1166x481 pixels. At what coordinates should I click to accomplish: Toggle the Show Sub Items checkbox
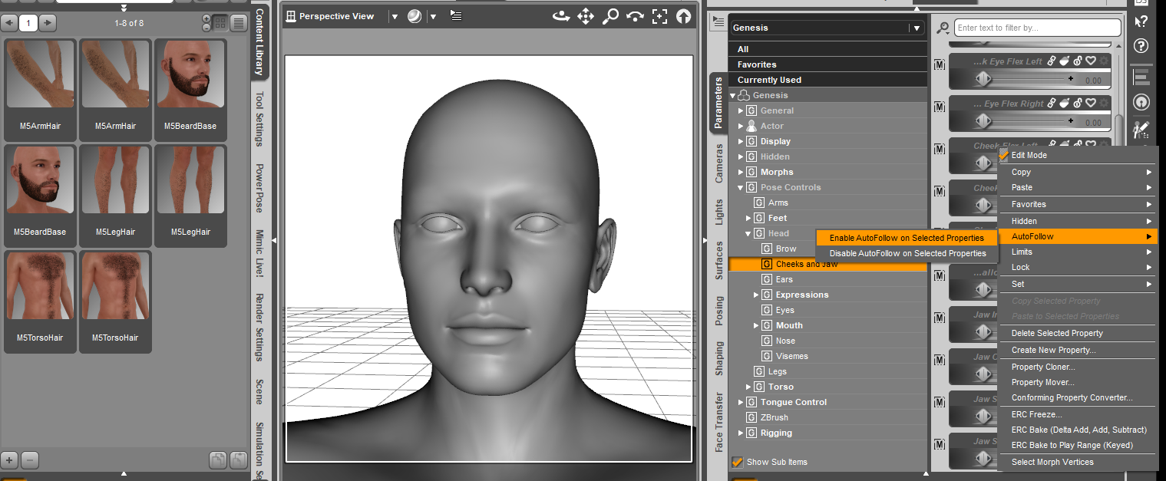pyautogui.click(x=738, y=462)
